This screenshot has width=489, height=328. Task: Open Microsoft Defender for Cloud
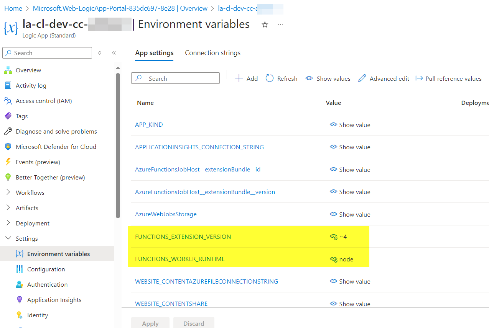click(56, 147)
